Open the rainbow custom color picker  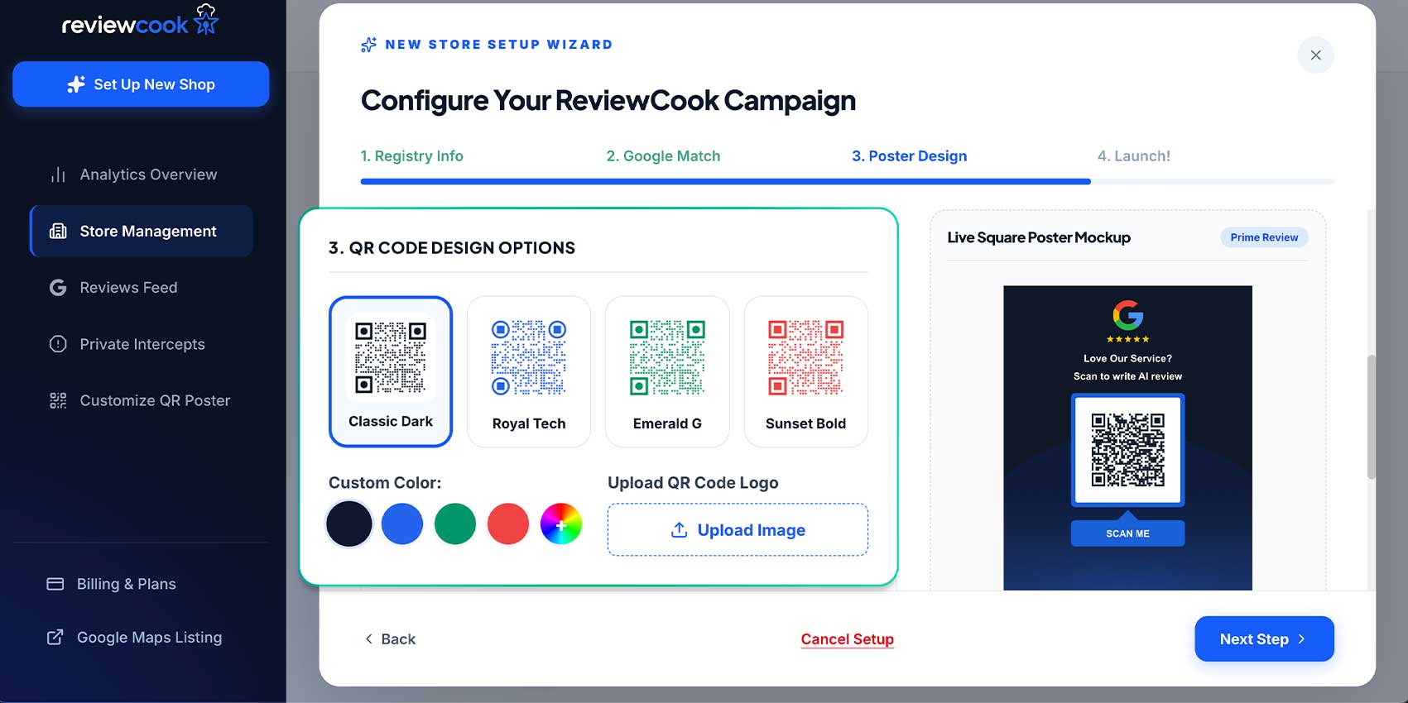[561, 524]
